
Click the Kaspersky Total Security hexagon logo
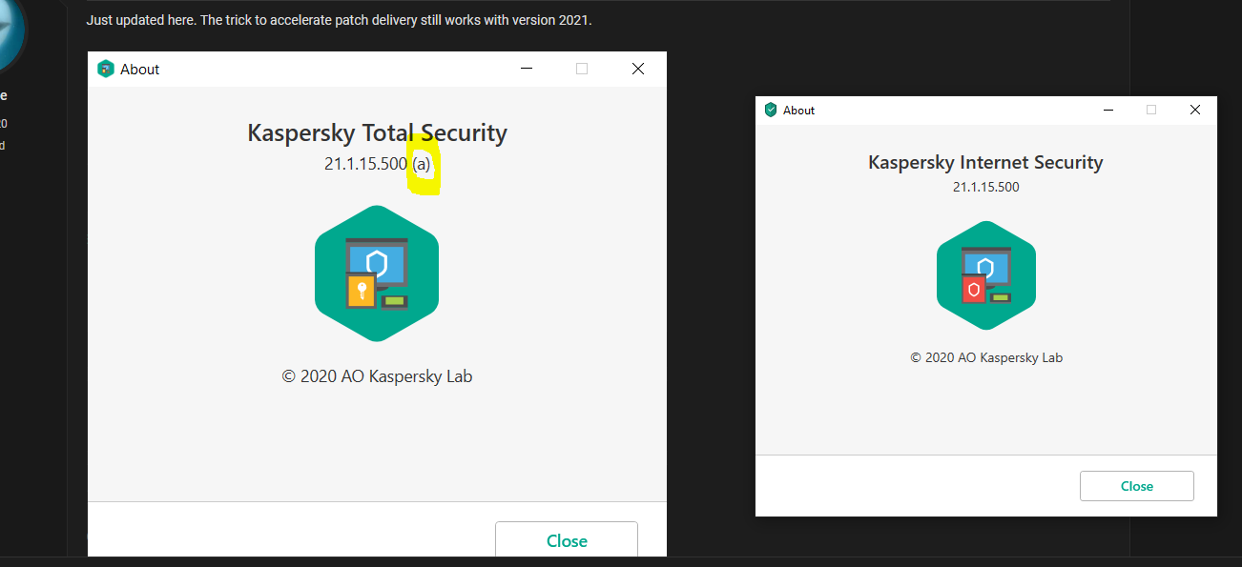[x=377, y=273]
